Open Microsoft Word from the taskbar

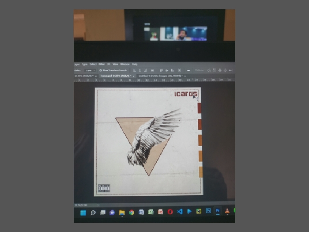(x=141, y=212)
